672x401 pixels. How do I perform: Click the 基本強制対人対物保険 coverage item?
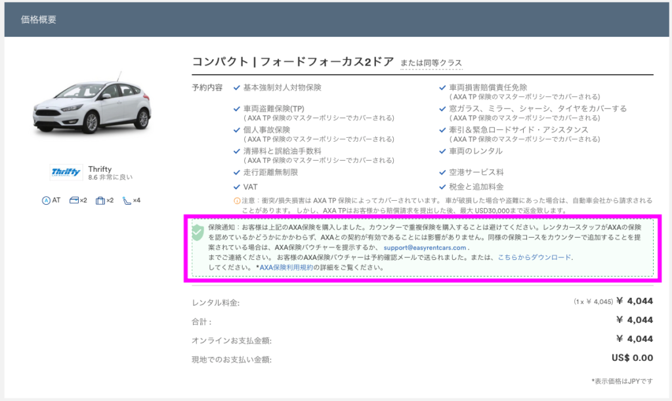pos(282,87)
